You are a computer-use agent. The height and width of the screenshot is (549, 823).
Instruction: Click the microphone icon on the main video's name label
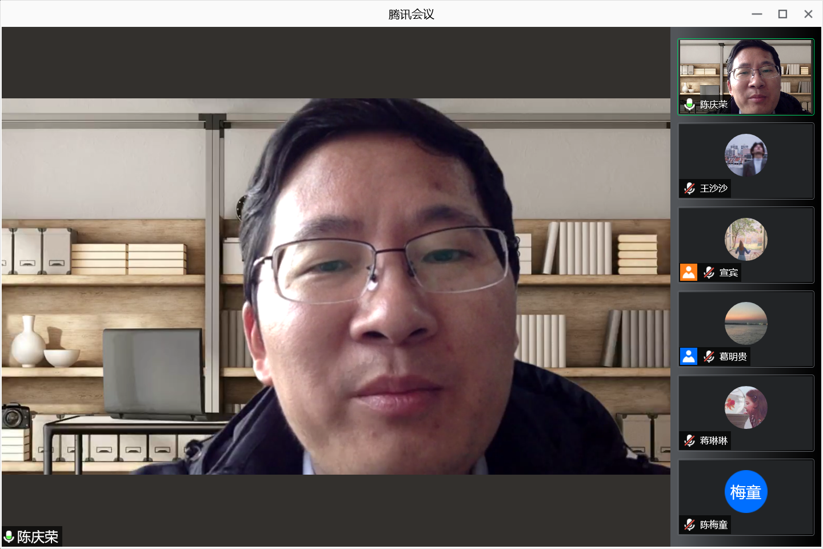[9, 536]
